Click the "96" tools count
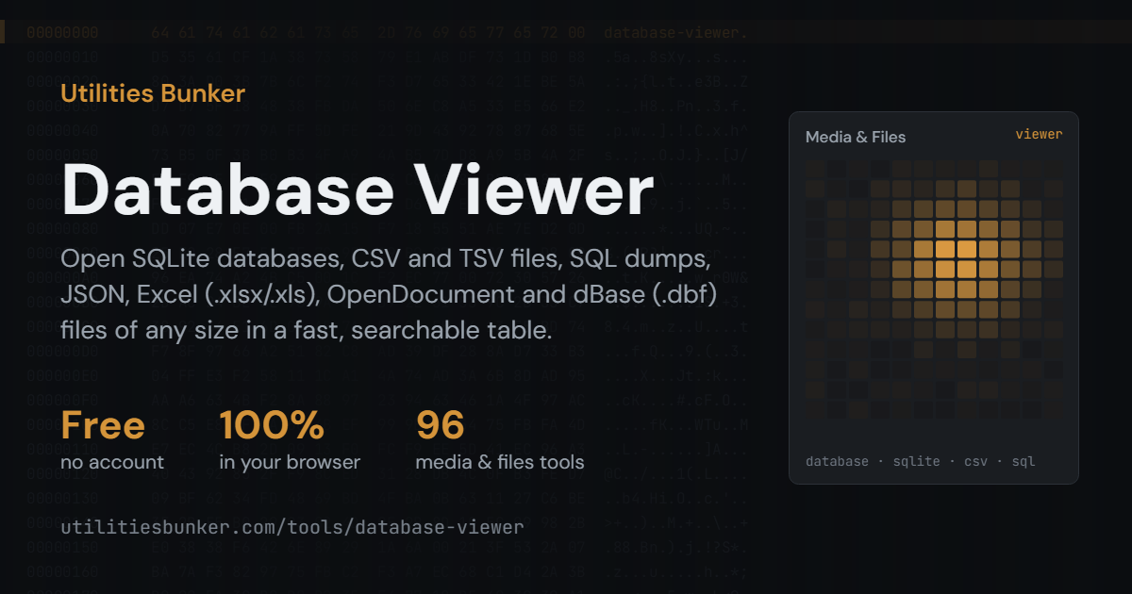This screenshot has width=1132, height=594. pyautogui.click(x=440, y=425)
